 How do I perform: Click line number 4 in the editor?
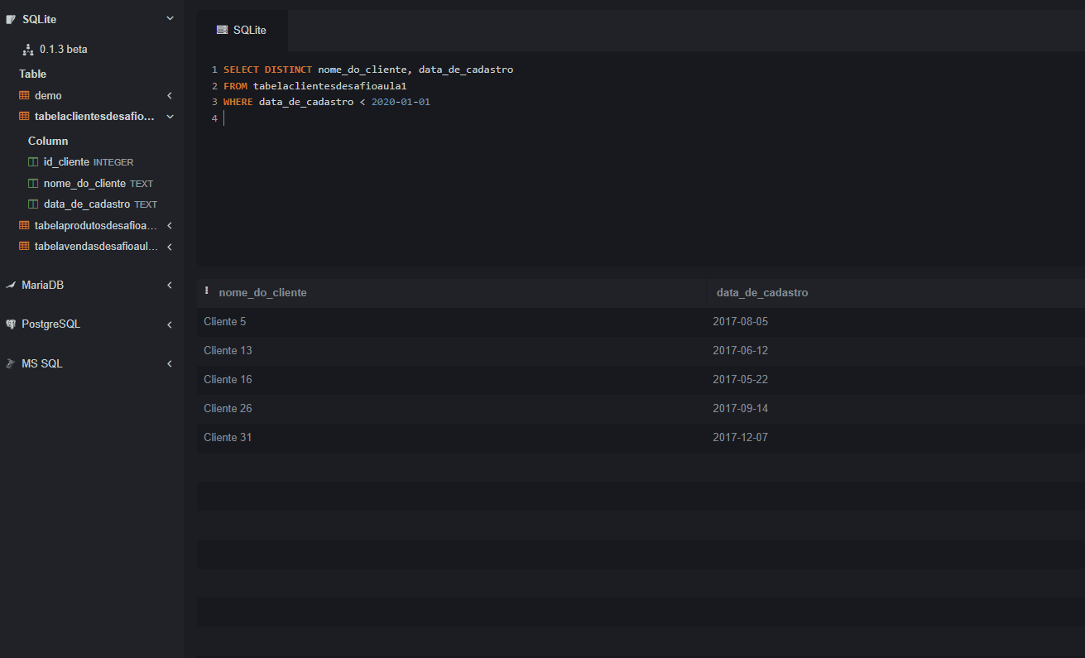pyautogui.click(x=214, y=119)
